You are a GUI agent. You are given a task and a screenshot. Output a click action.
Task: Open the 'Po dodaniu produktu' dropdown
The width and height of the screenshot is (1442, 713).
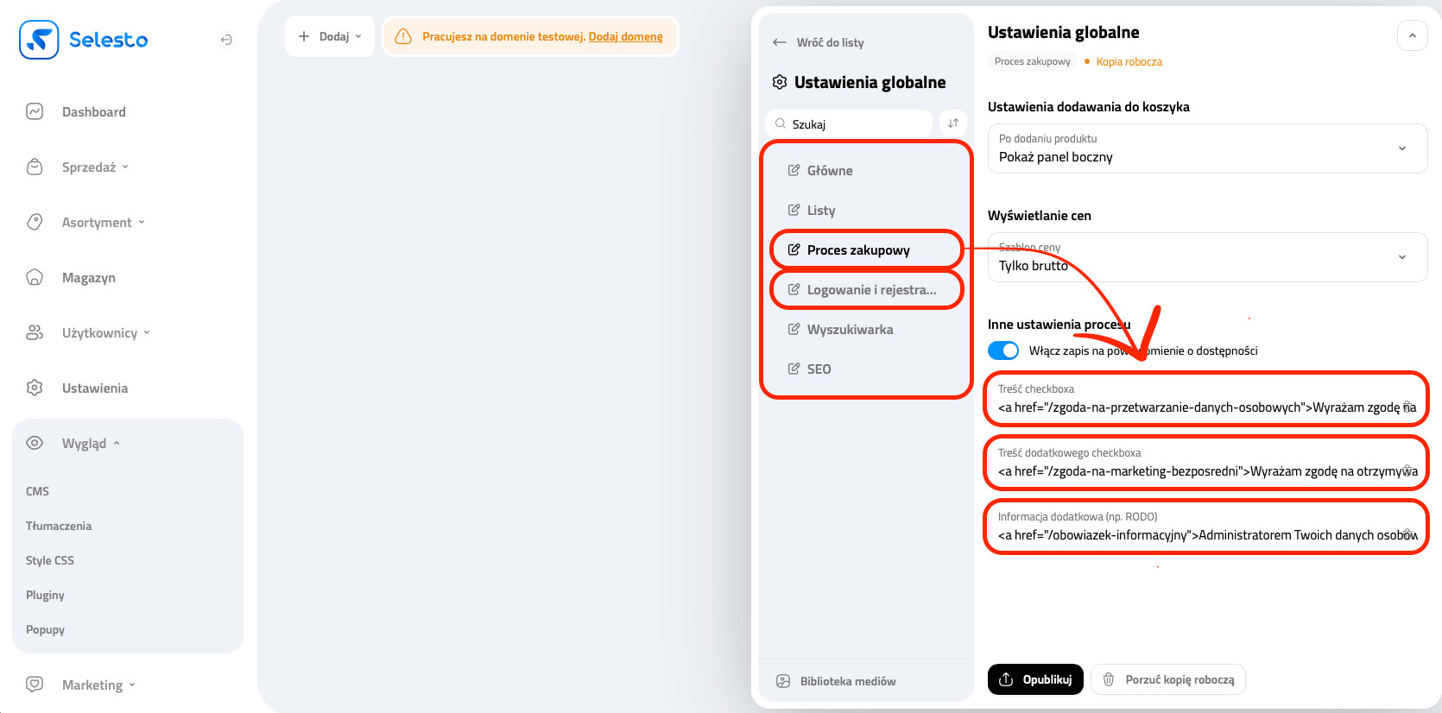coord(1206,148)
